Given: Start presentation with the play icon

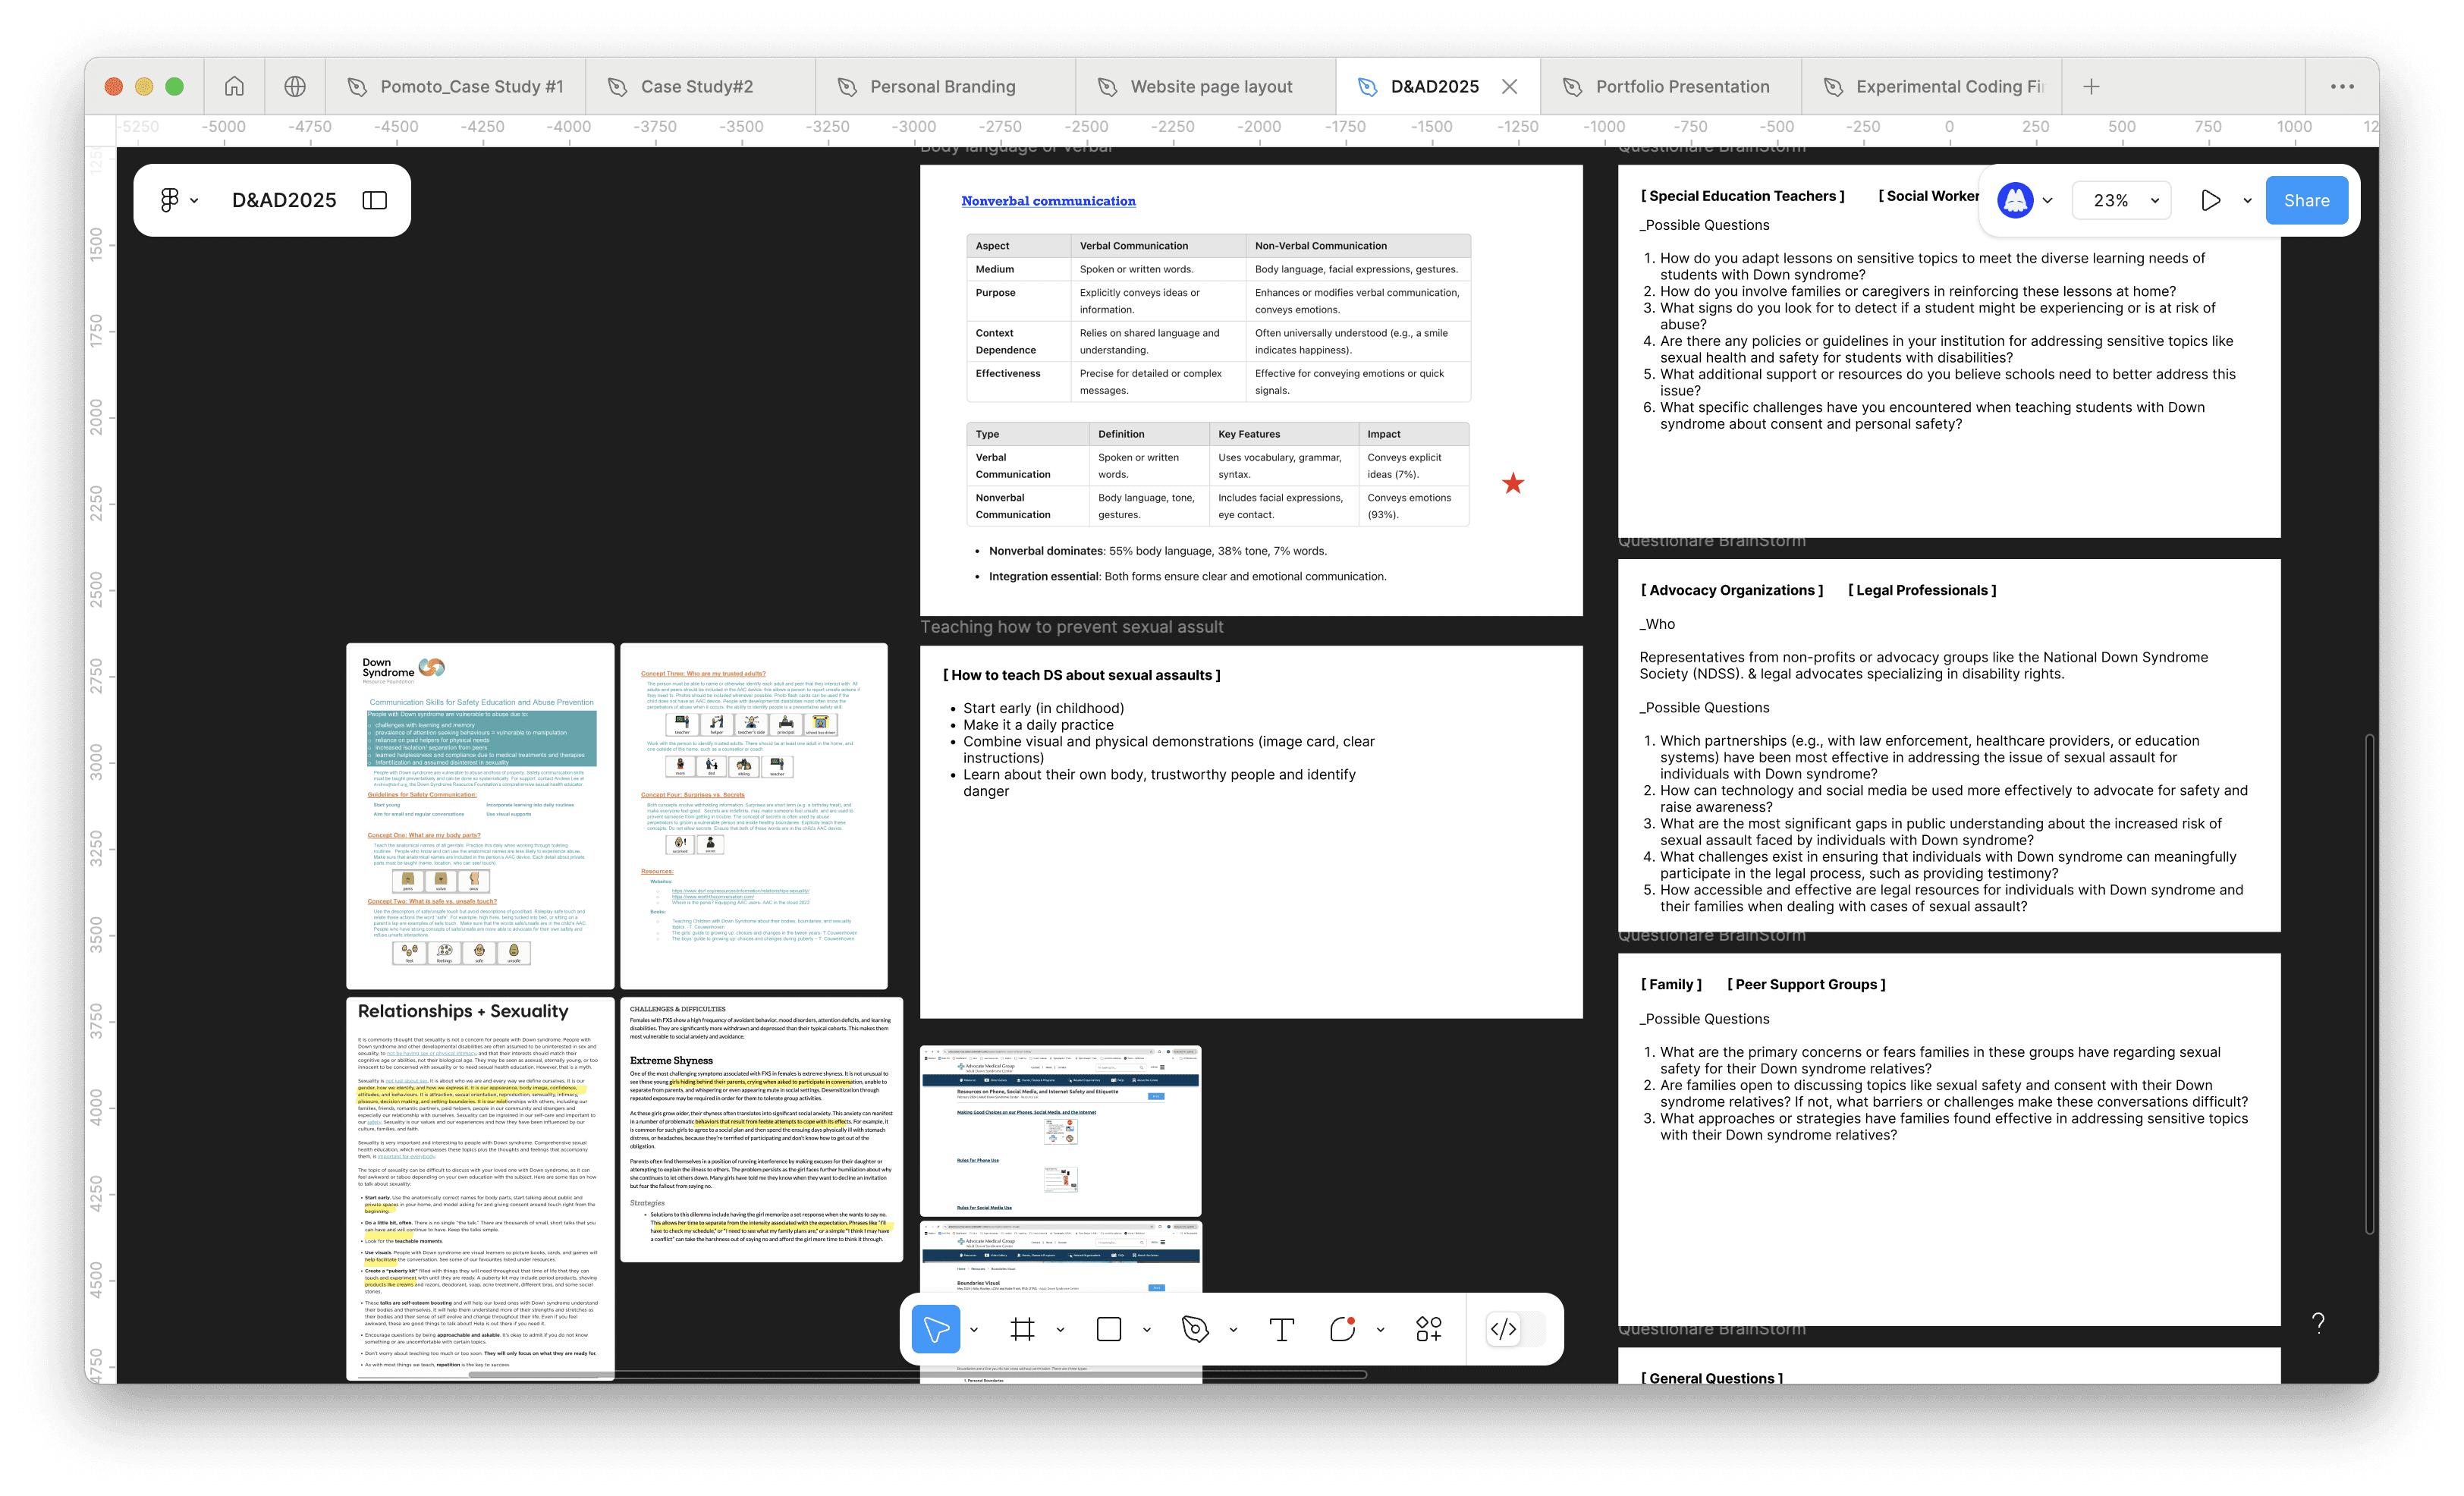Looking at the screenshot, I should point(2210,200).
